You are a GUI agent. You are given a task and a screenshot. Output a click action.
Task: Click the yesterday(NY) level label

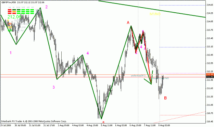pos(138,76)
